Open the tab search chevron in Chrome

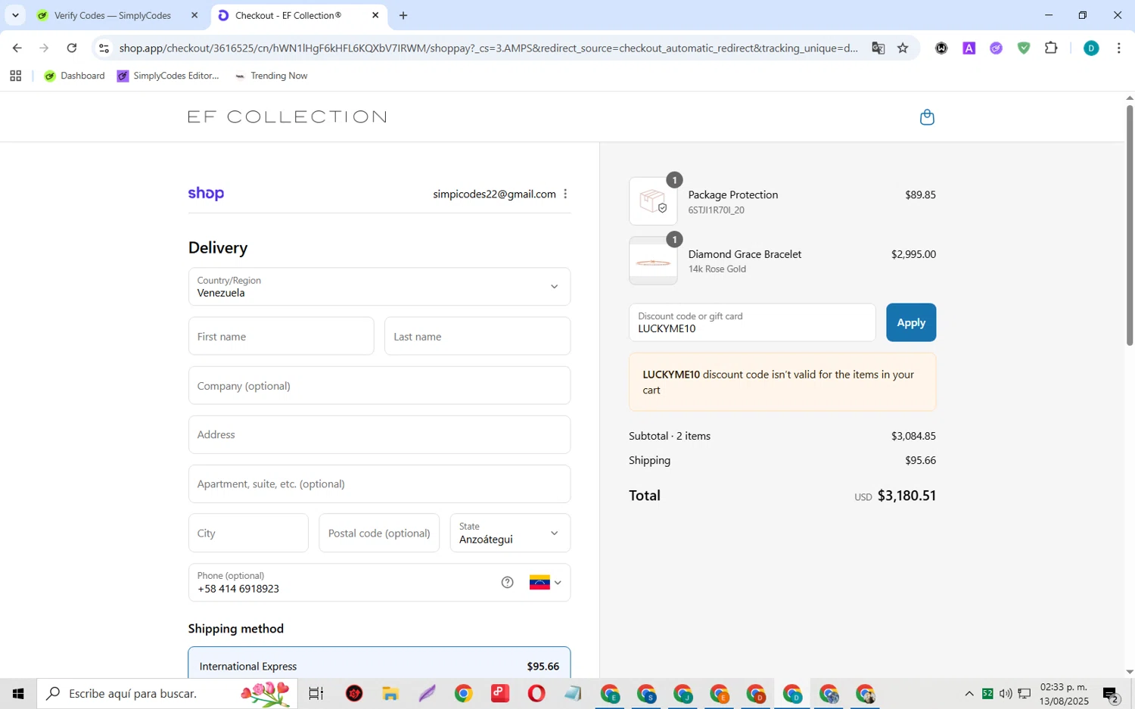(x=15, y=15)
